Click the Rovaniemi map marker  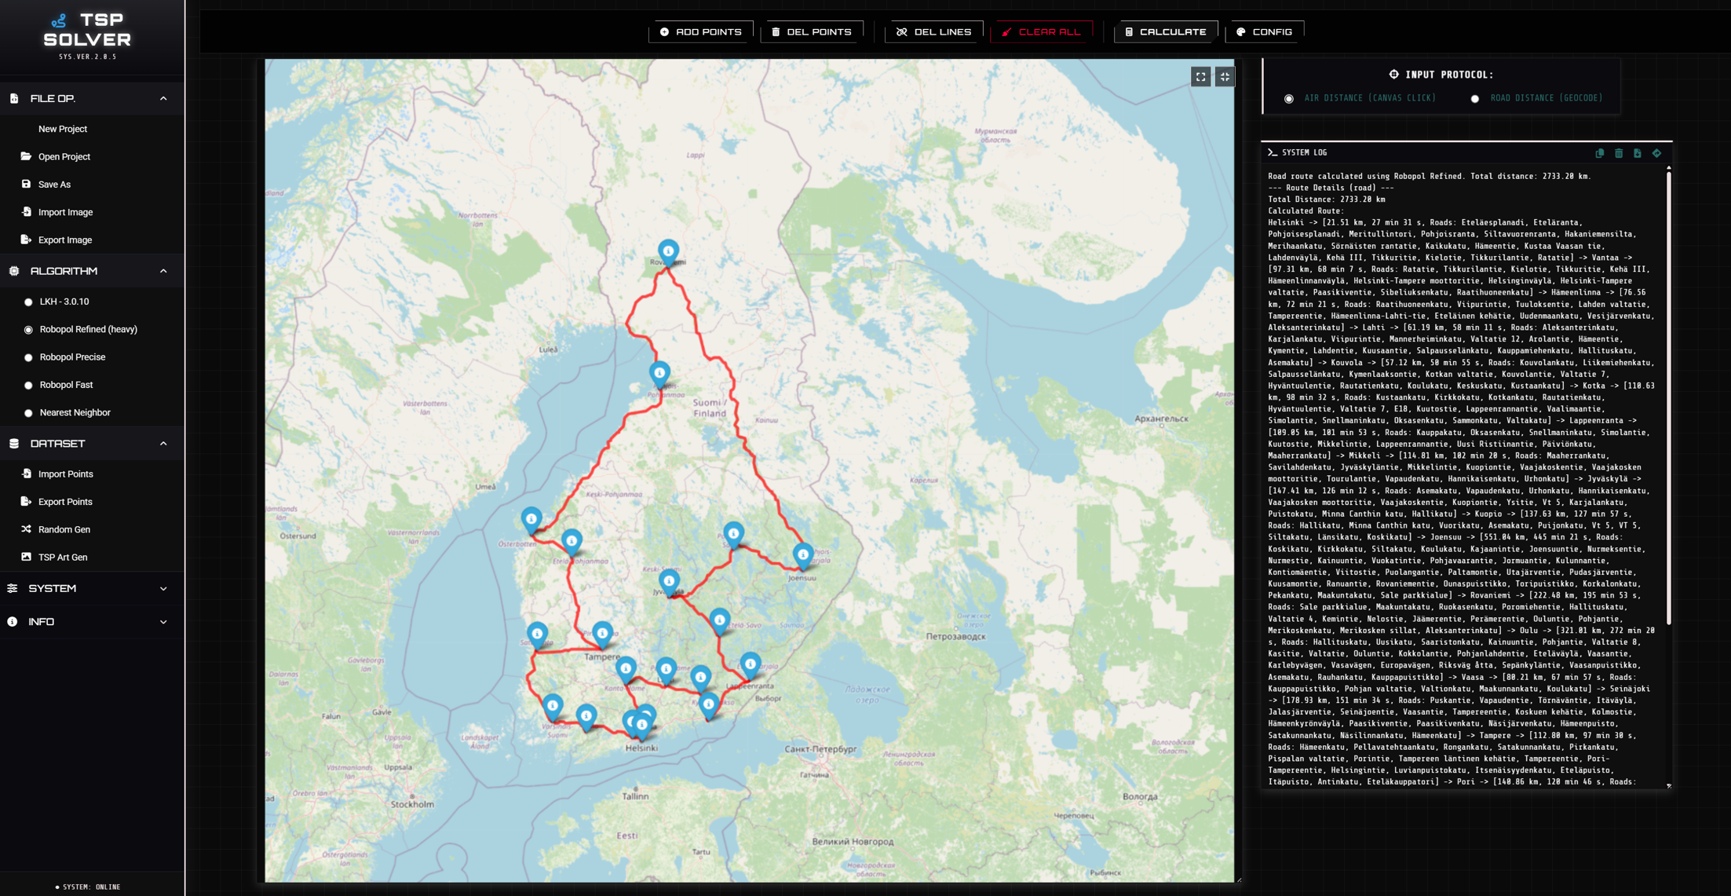[668, 251]
